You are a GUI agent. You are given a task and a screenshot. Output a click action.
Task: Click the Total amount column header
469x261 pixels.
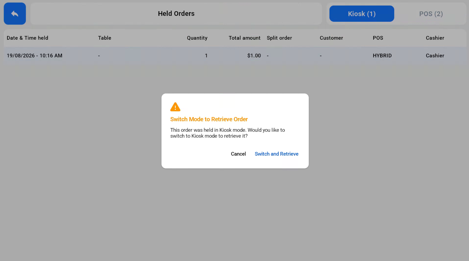click(245, 38)
